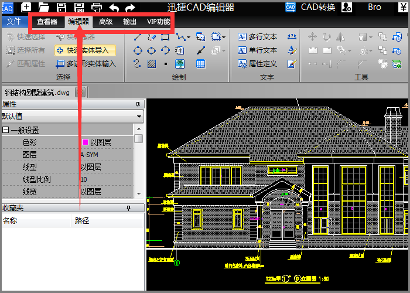The image size is (410, 293).
Task: Click the edit text note icon
Action: [x=292, y=63]
